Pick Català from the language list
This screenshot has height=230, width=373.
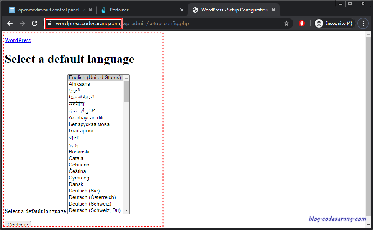pos(95,158)
